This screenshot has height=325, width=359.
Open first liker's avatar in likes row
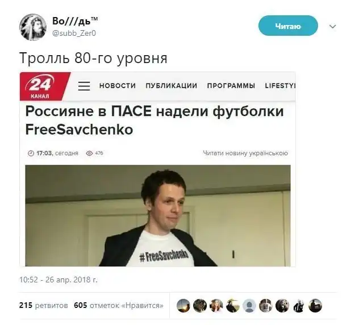click(x=183, y=306)
